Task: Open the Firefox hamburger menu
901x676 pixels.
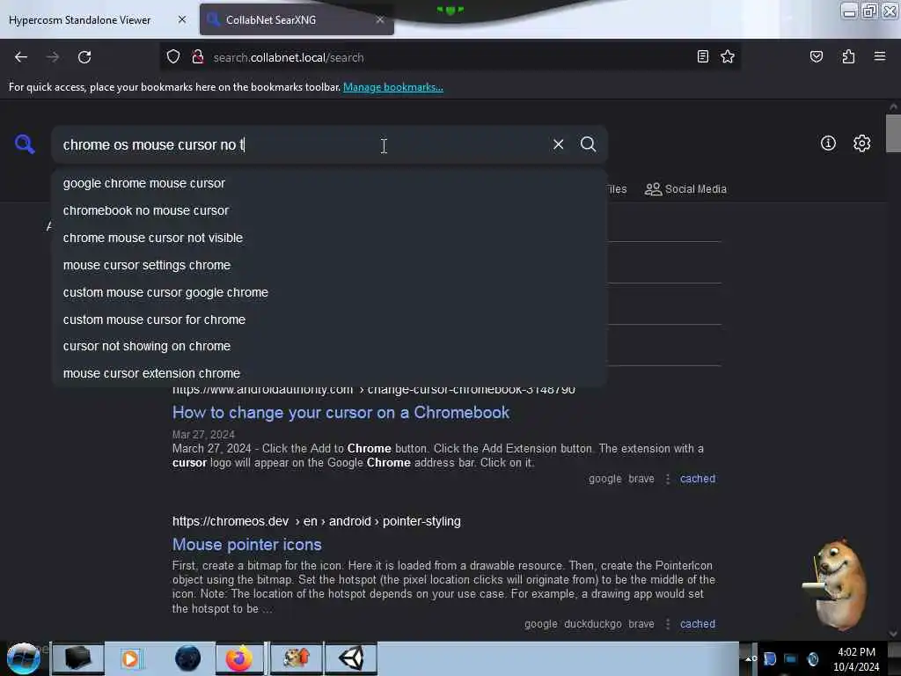Action: (879, 56)
